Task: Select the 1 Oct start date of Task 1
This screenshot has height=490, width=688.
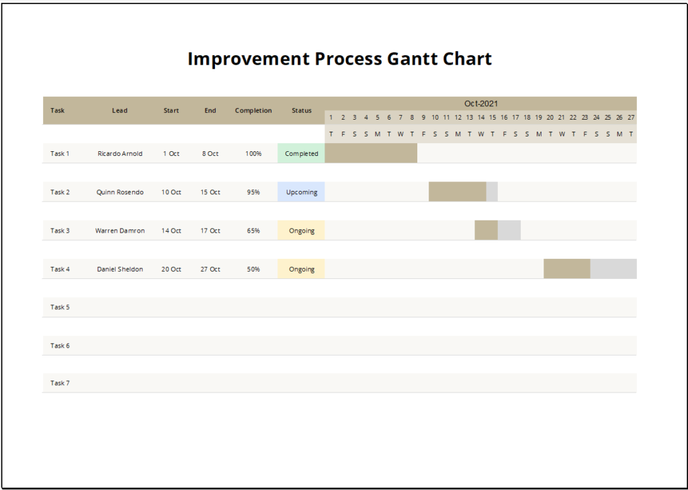Action: [171, 153]
